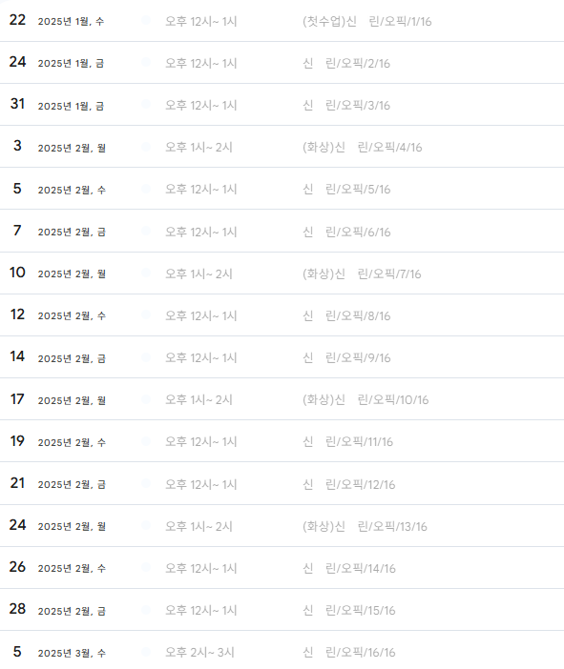The width and height of the screenshot is (564, 669).
Task: Open the first class event 오픽/1/16
Action: pyautogui.click(x=367, y=21)
